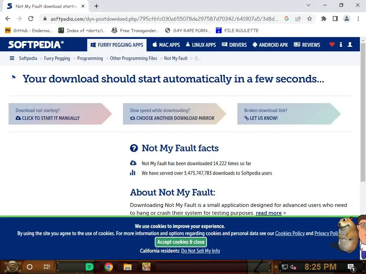Open the Android APK section
The image size is (366, 274).
click(270, 45)
